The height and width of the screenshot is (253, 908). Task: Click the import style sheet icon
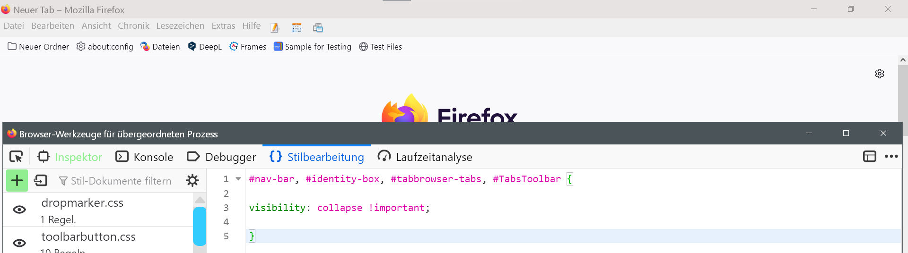coord(41,180)
